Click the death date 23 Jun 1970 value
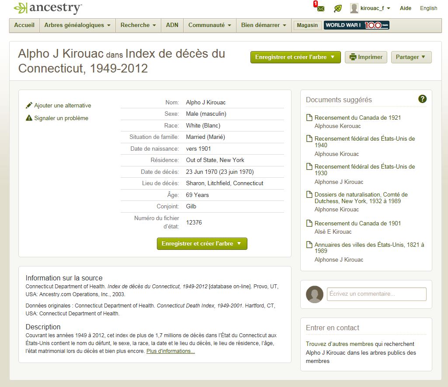This screenshot has height=387, width=448. pyautogui.click(x=220, y=172)
